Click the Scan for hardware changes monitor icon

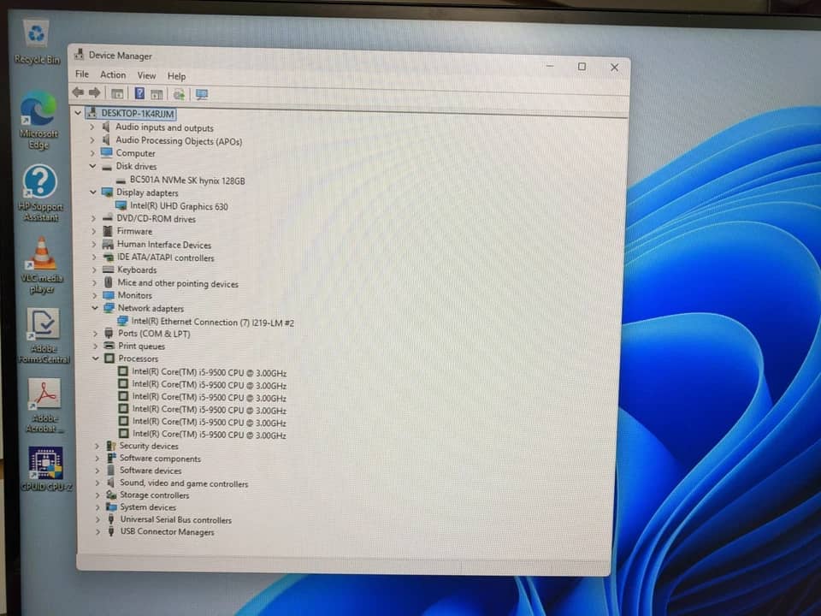[x=202, y=94]
